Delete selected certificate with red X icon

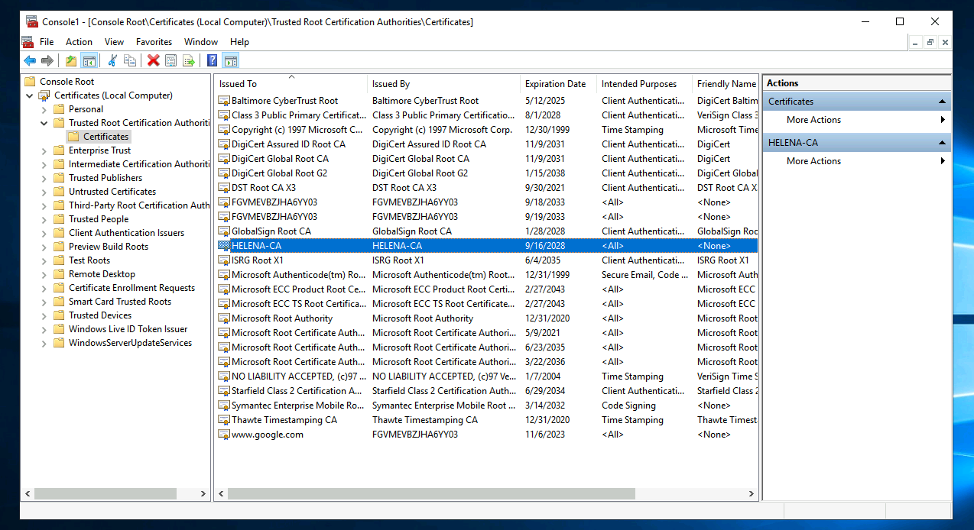point(153,61)
